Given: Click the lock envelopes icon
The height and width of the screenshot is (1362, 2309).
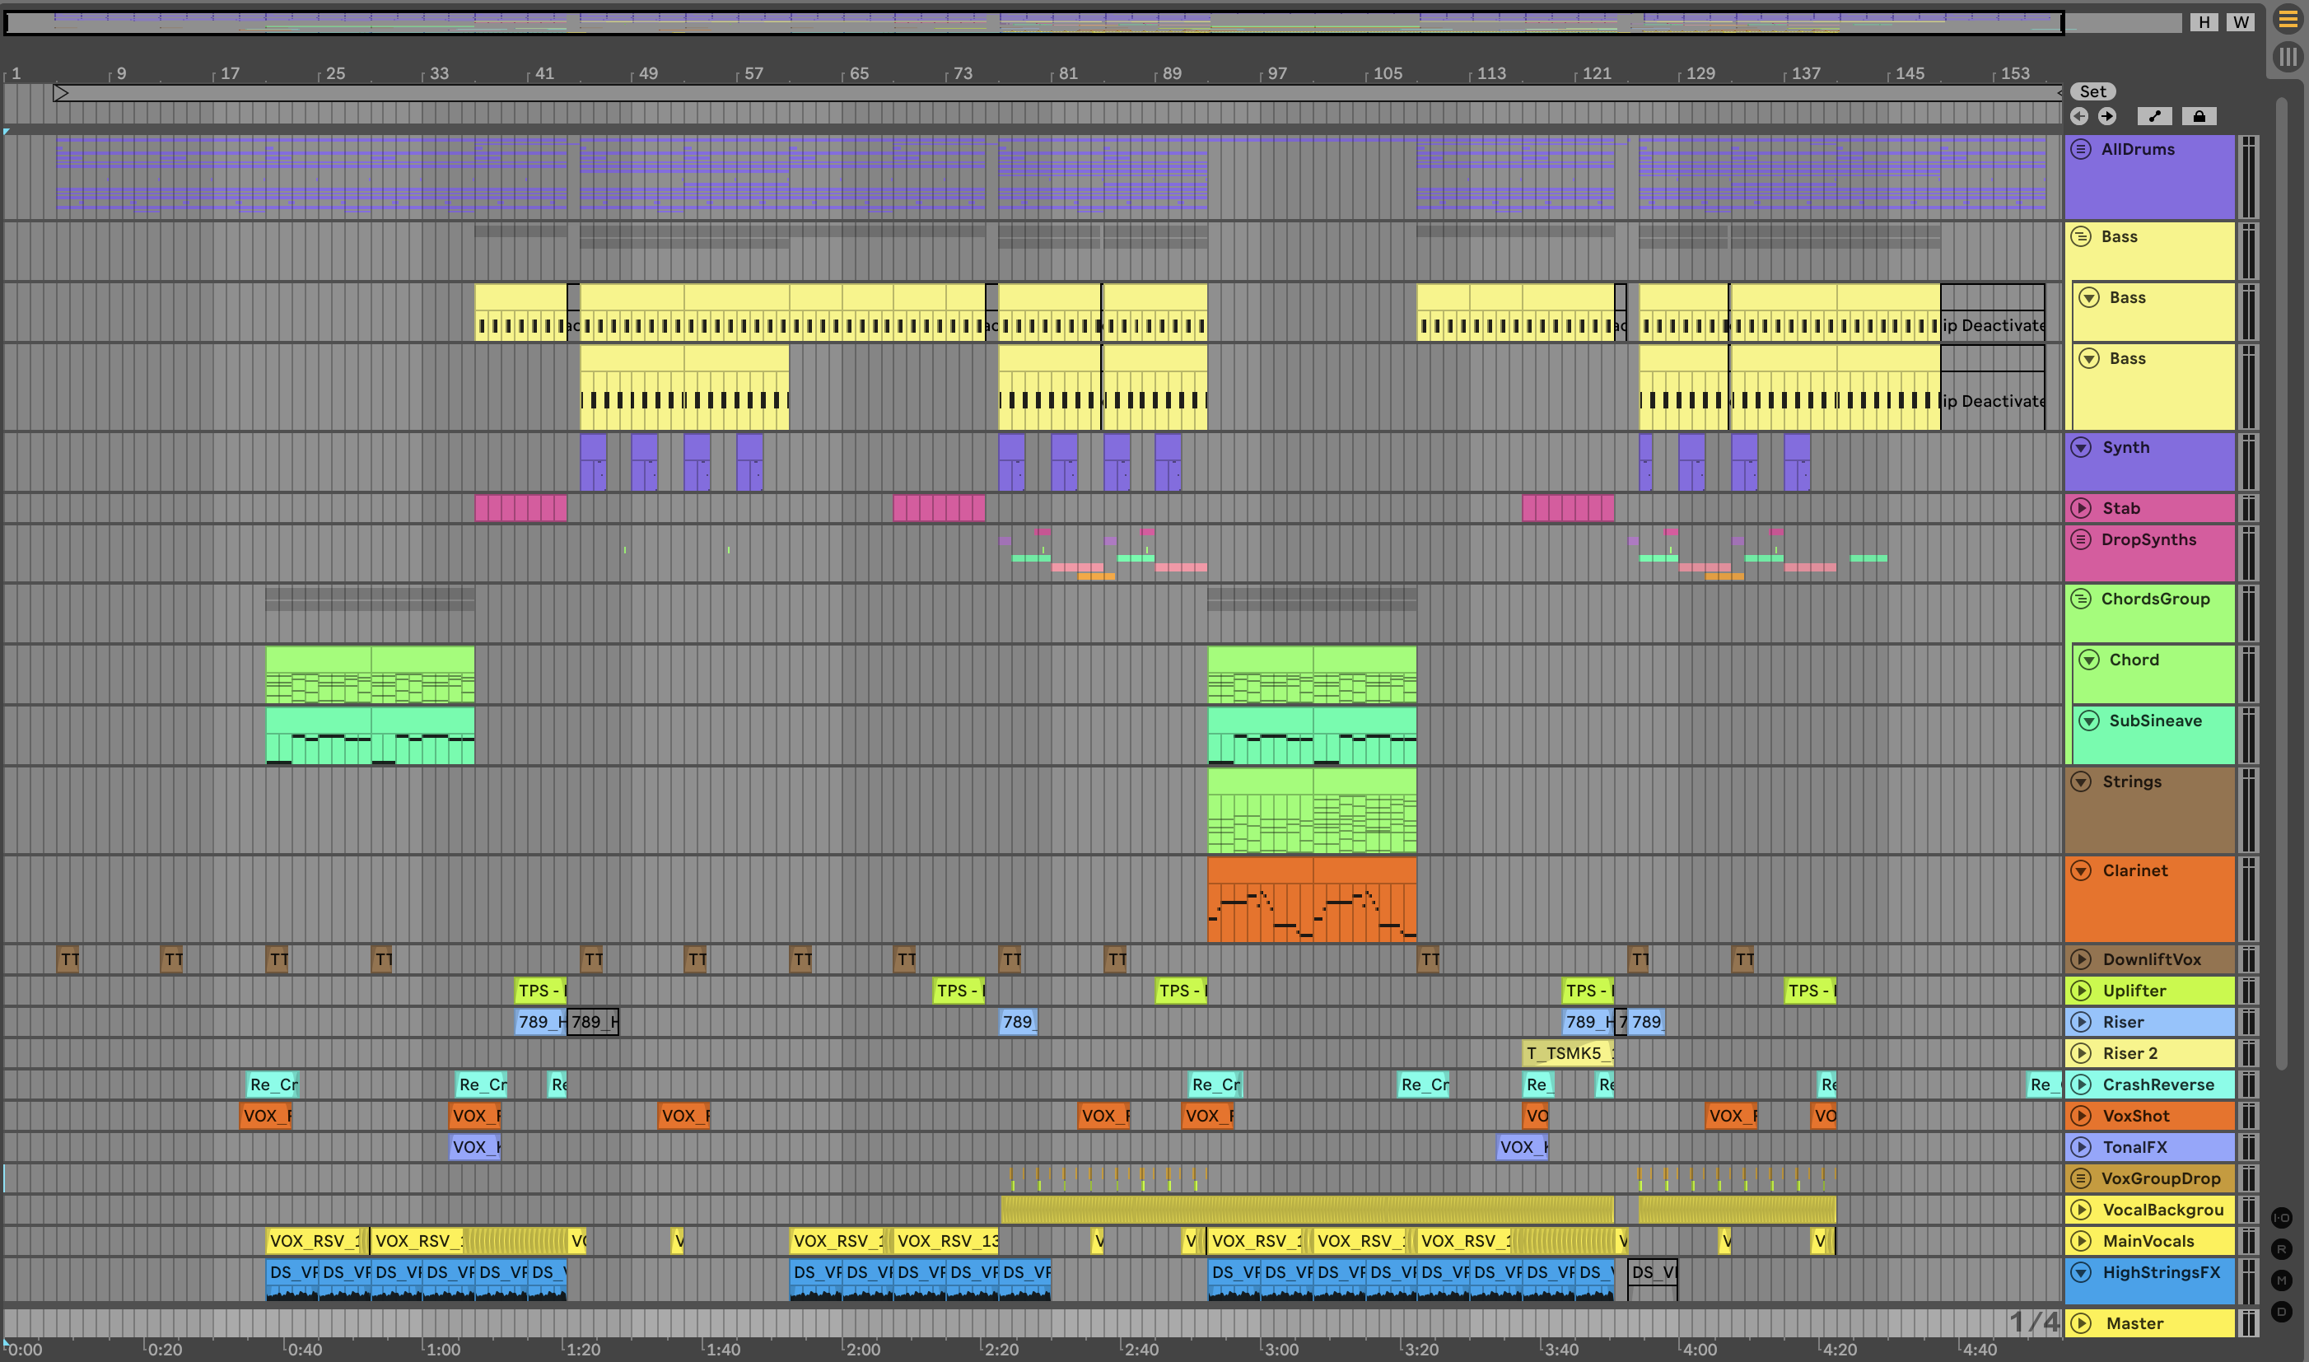Looking at the screenshot, I should pos(2199,117).
